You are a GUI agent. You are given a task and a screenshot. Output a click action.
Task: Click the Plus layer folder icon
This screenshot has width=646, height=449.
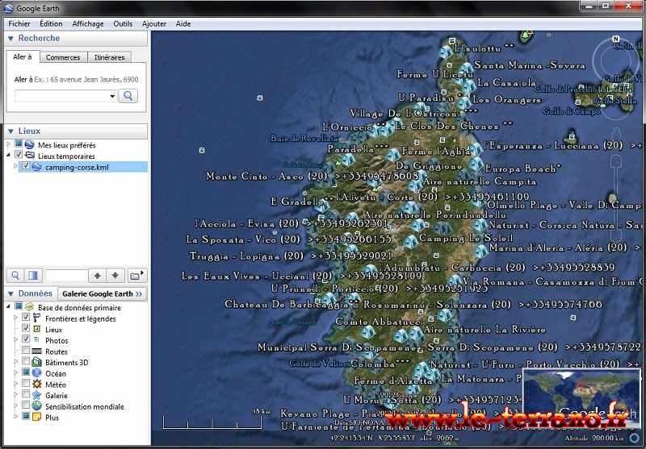click(x=37, y=417)
